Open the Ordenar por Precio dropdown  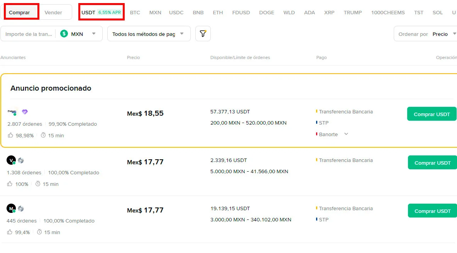click(x=425, y=34)
